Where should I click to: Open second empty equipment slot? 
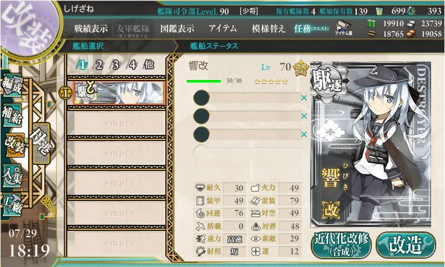(x=247, y=116)
